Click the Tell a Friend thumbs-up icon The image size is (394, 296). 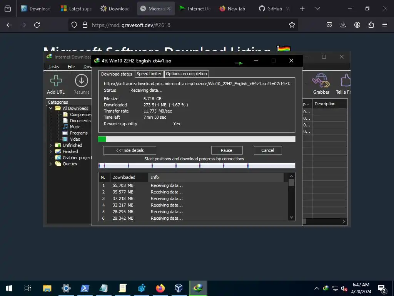(346, 80)
